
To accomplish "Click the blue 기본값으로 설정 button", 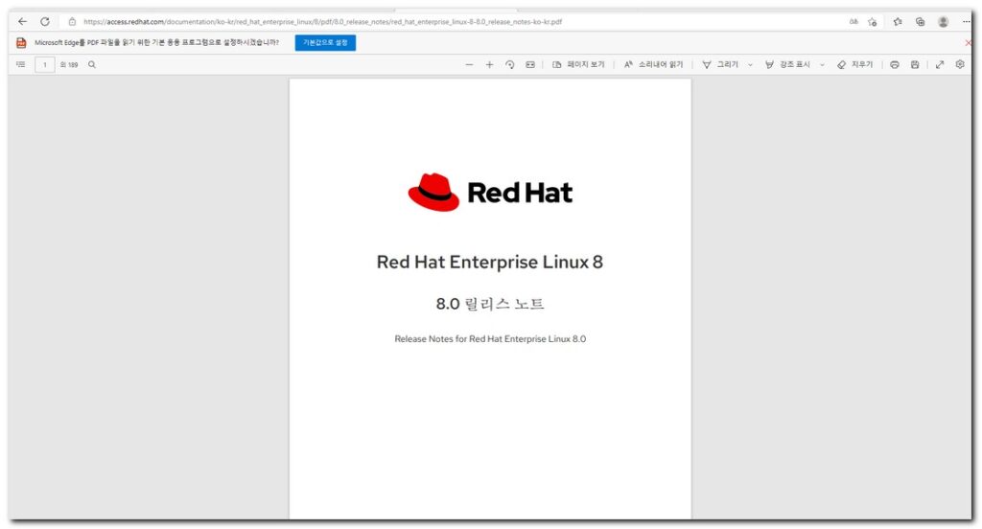I will 325,42.
